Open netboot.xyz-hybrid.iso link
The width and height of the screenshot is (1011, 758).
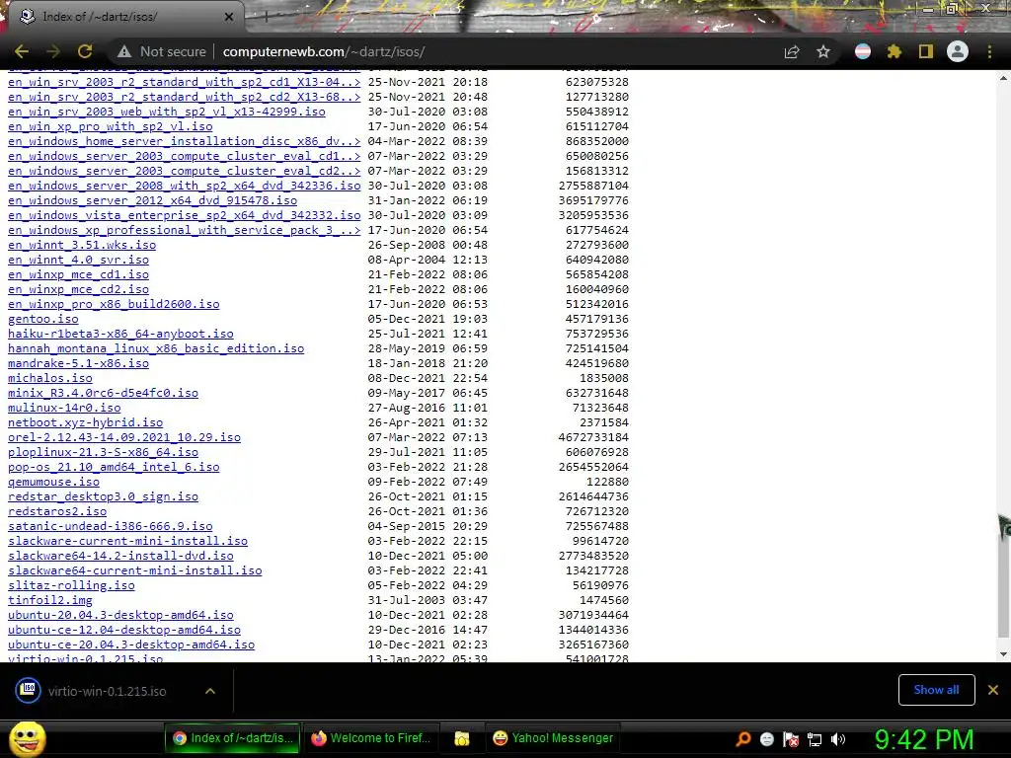tap(85, 422)
